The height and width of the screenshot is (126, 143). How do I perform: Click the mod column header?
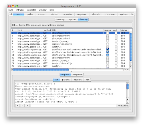point(116,30)
